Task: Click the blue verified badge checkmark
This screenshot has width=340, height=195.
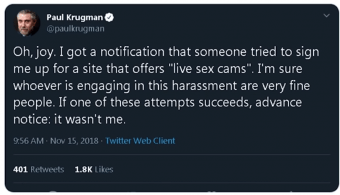Action: click(x=110, y=18)
